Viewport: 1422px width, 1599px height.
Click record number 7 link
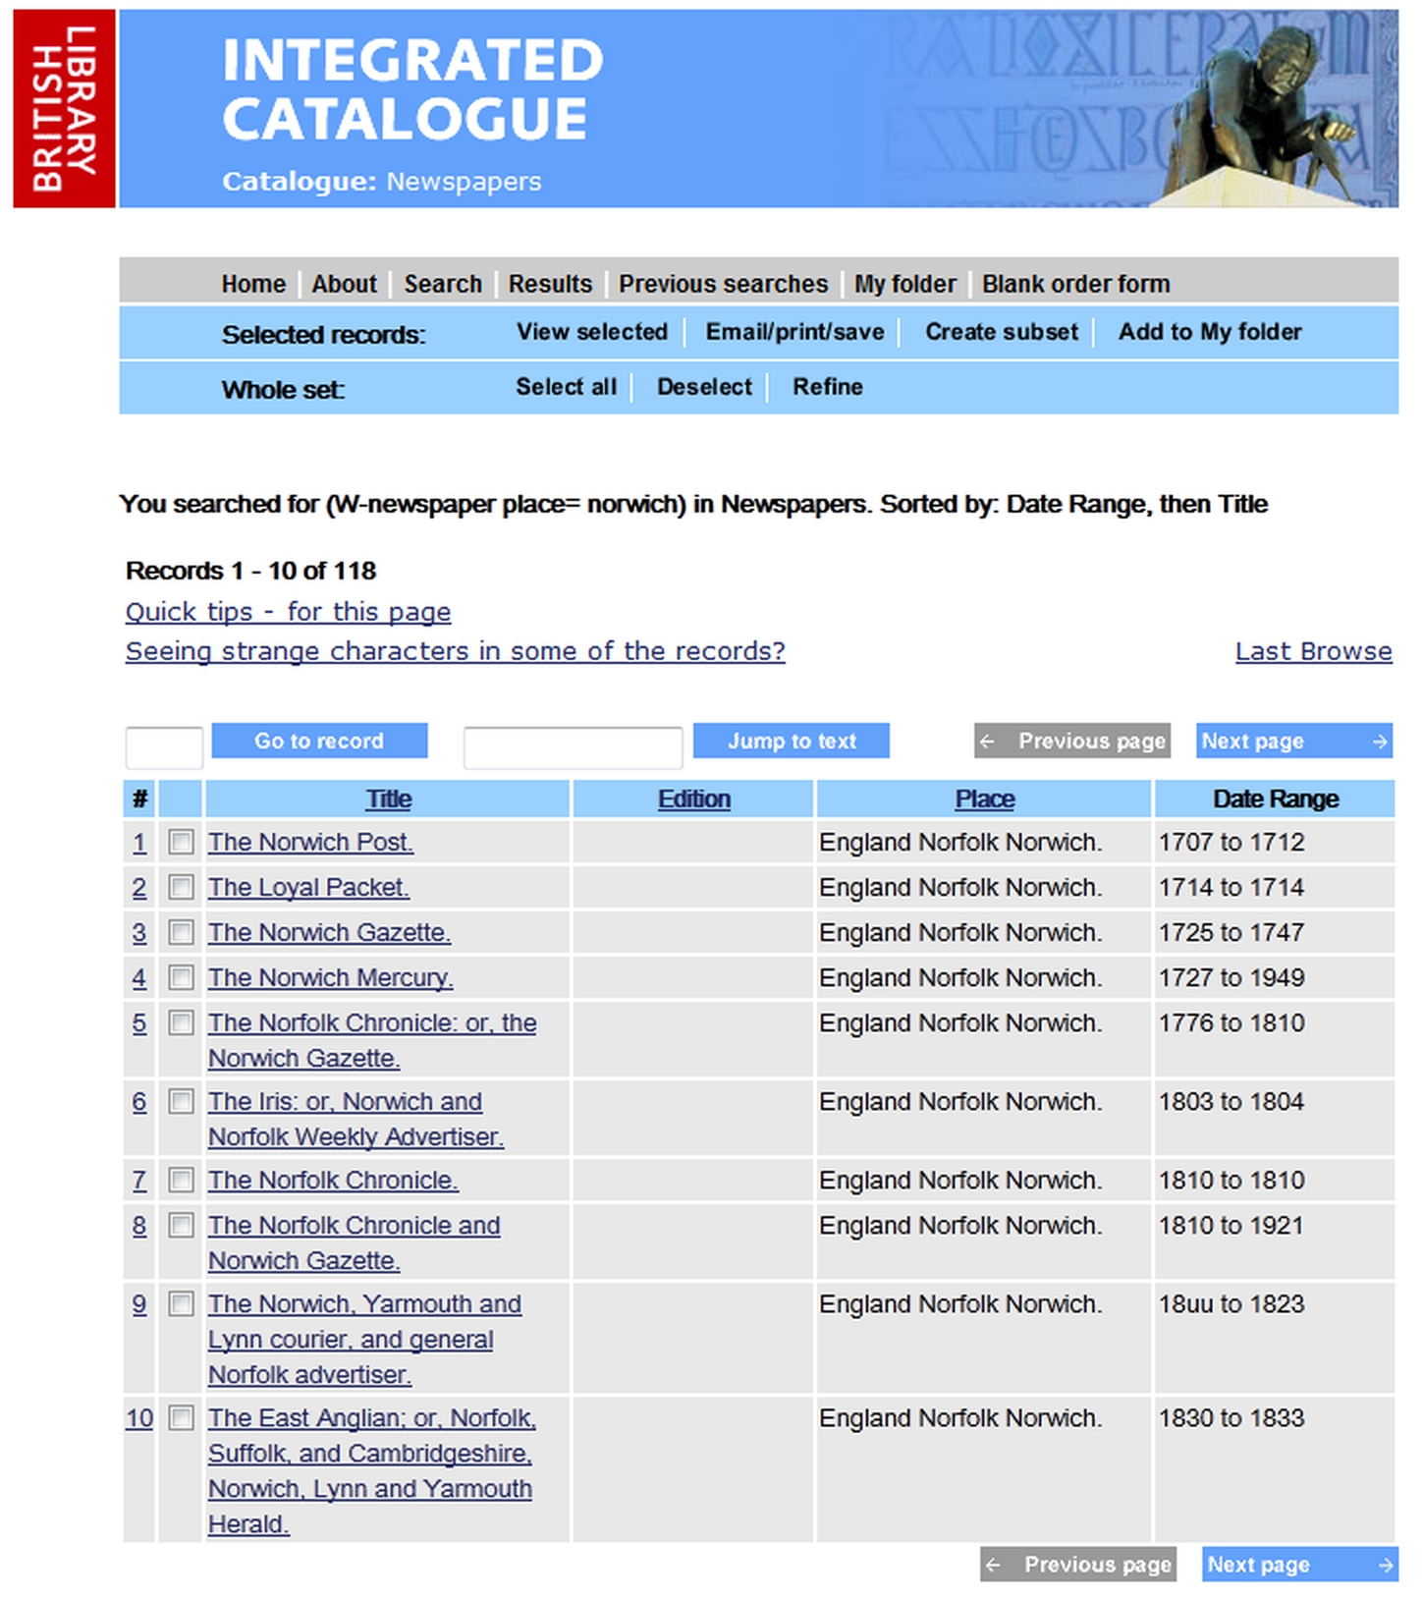[x=139, y=1180]
